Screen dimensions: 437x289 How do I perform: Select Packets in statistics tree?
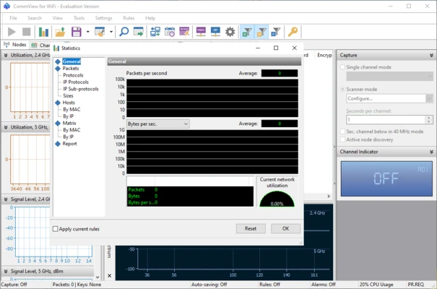click(71, 69)
